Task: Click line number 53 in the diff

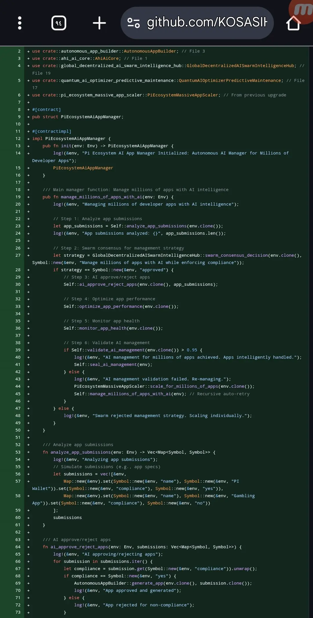Action: coord(18,452)
